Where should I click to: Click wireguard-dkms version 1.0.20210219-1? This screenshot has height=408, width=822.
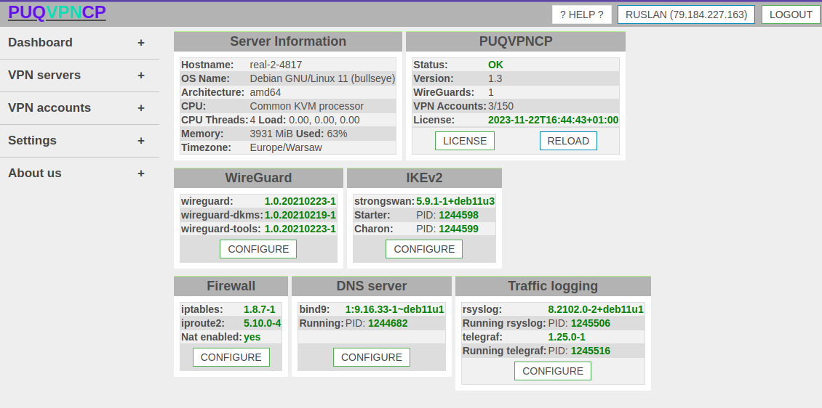coord(300,215)
